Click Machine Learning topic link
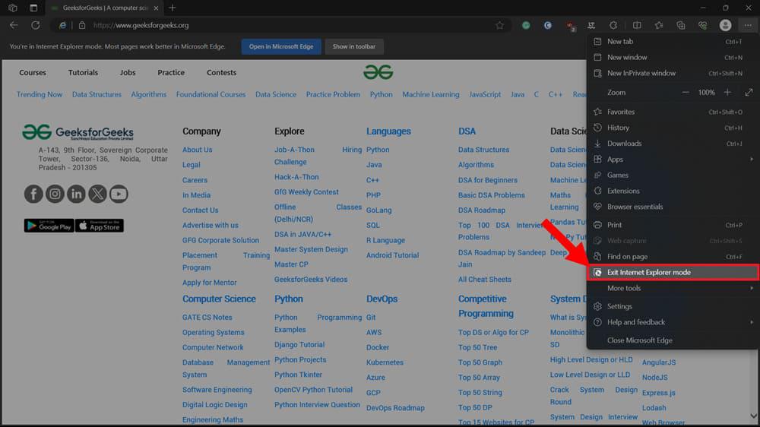The image size is (760, 427). [430, 94]
